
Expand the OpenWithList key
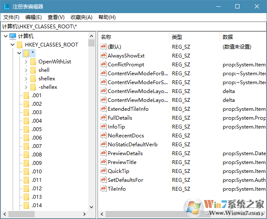26,62
